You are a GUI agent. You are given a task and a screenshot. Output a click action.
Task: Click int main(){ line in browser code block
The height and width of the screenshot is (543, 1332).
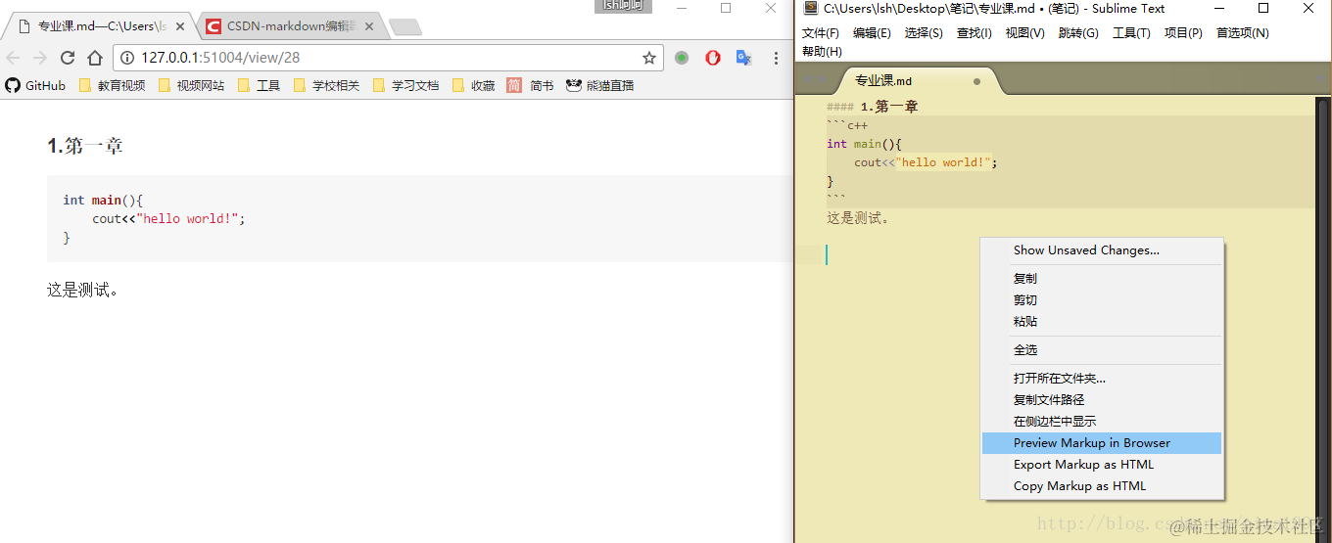[x=103, y=201]
